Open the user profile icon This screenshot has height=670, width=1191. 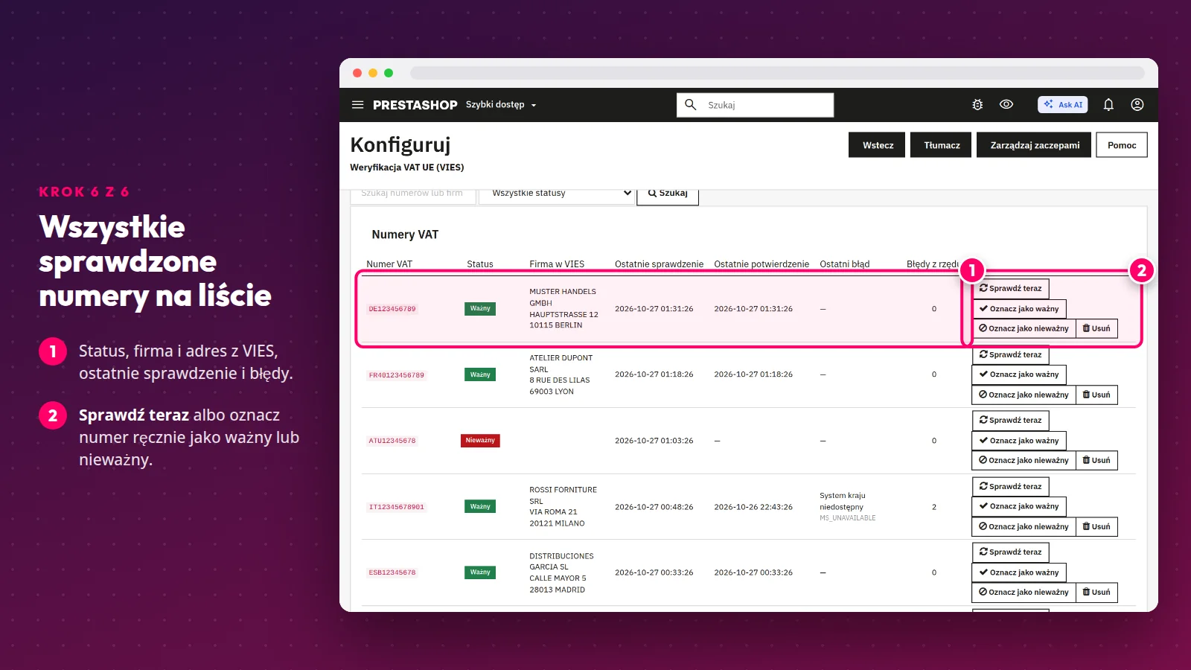(x=1137, y=105)
